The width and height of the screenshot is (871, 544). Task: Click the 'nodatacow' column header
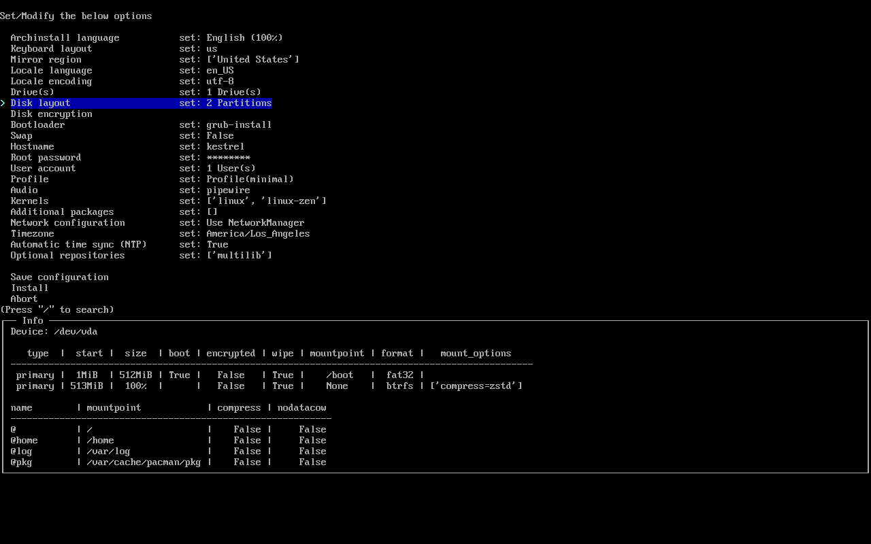click(x=302, y=408)
